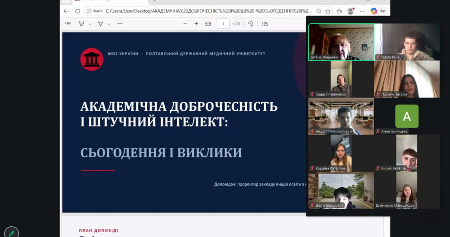The image size is (450, 237).
Task: Click muted mic icon of Андрій Миколайович
Action: tap(312, 131)
